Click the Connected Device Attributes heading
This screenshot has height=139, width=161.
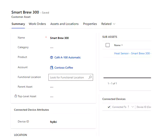click(31, 110)
